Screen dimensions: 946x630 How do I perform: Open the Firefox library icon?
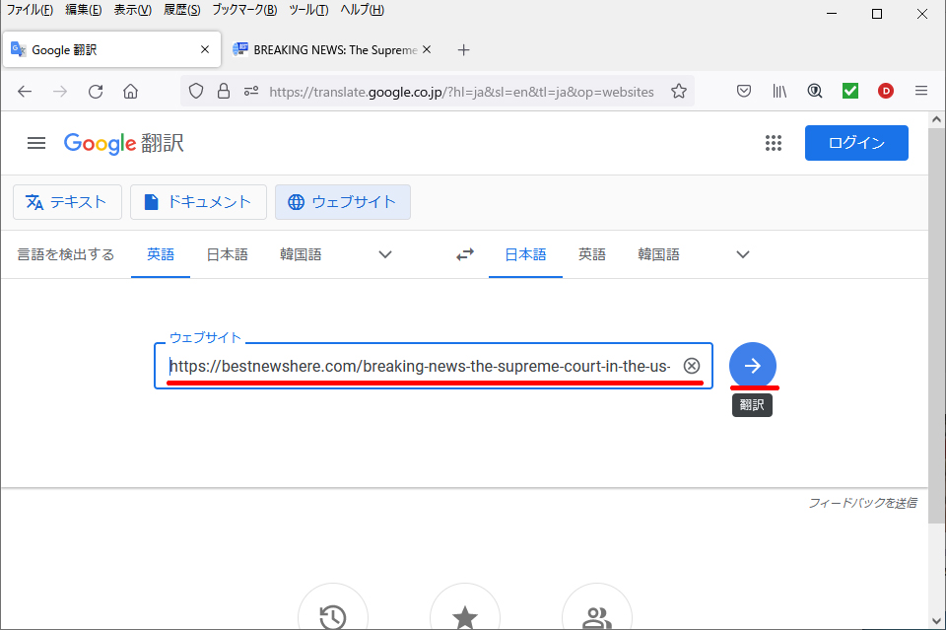[779, 91]
